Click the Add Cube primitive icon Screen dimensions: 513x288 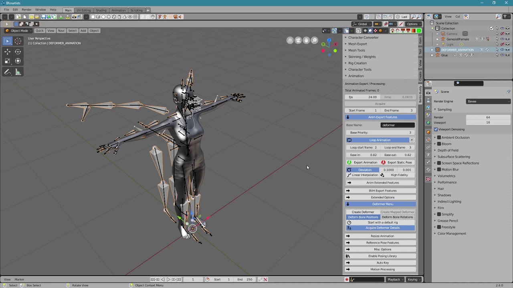tap(98, 16)
